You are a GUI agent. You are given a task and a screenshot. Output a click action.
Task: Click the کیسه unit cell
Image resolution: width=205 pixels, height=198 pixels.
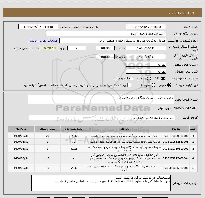click(74, 149)
